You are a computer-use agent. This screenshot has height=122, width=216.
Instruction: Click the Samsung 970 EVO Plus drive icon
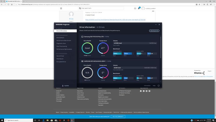(x=82, y=36)
